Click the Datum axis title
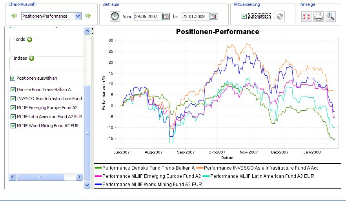Viewport: 346px width, 201px height. click(227, 157)
